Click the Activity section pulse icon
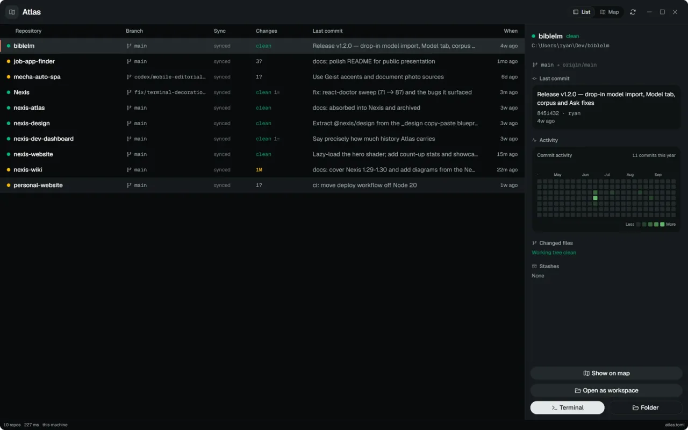 [534, 140]
